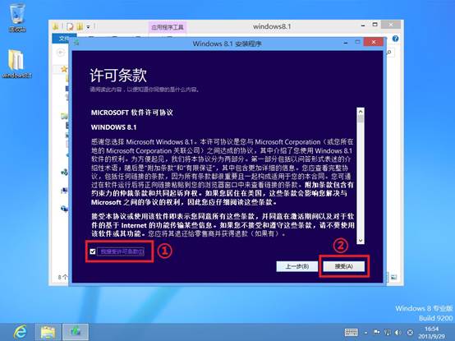Click the license text scrollbar up arrow
The width and height of the screenshot is (455, 341).
361,111
